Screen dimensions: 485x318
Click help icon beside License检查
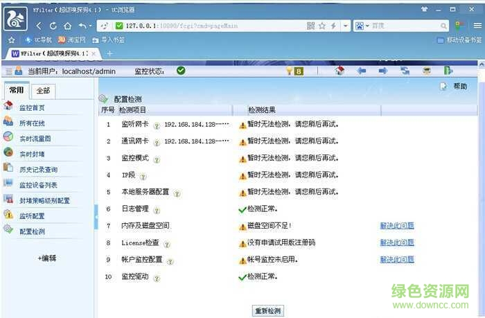(167, 245)
